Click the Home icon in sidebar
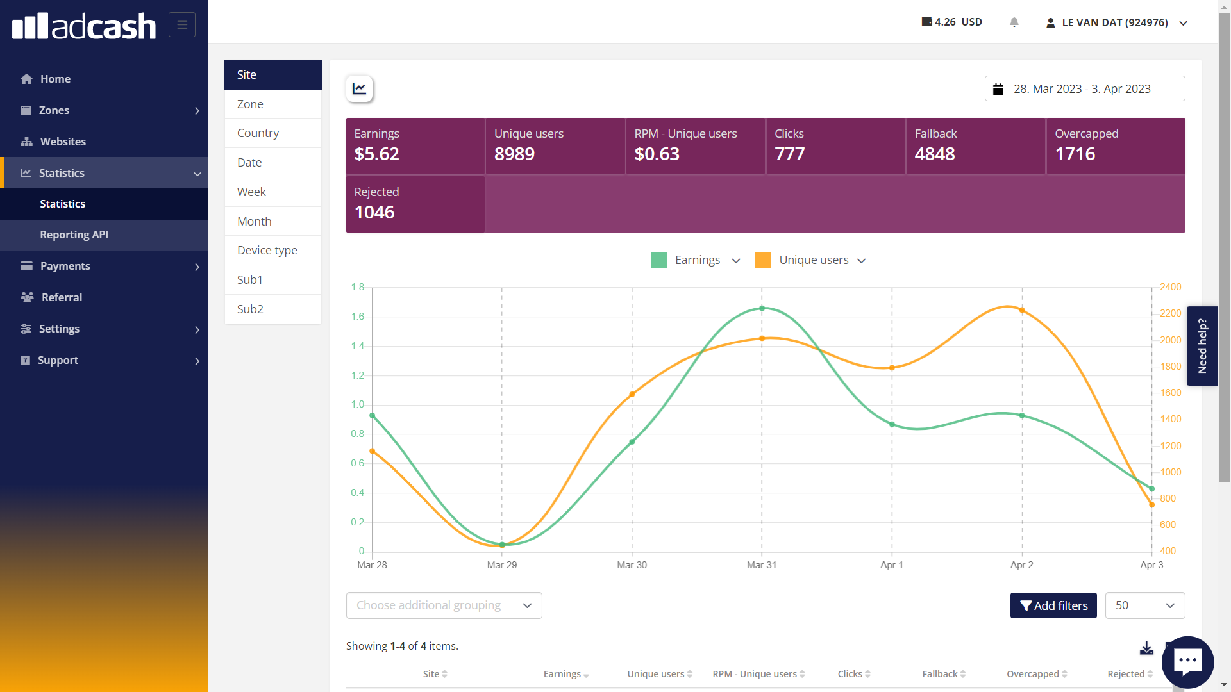 [26, 79]
